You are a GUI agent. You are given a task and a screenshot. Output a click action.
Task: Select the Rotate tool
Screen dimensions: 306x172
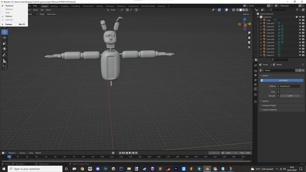tap(4, 38)
